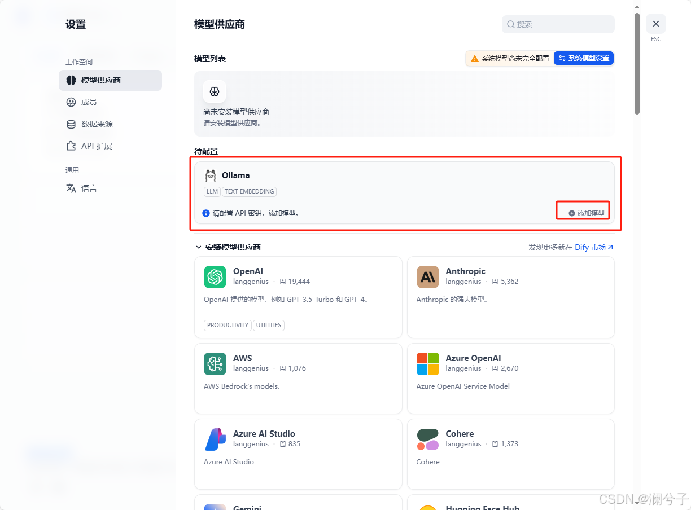Click the Anthropic logo icon
The height and width of the screenshot is (510, 691).
[428, 277]
